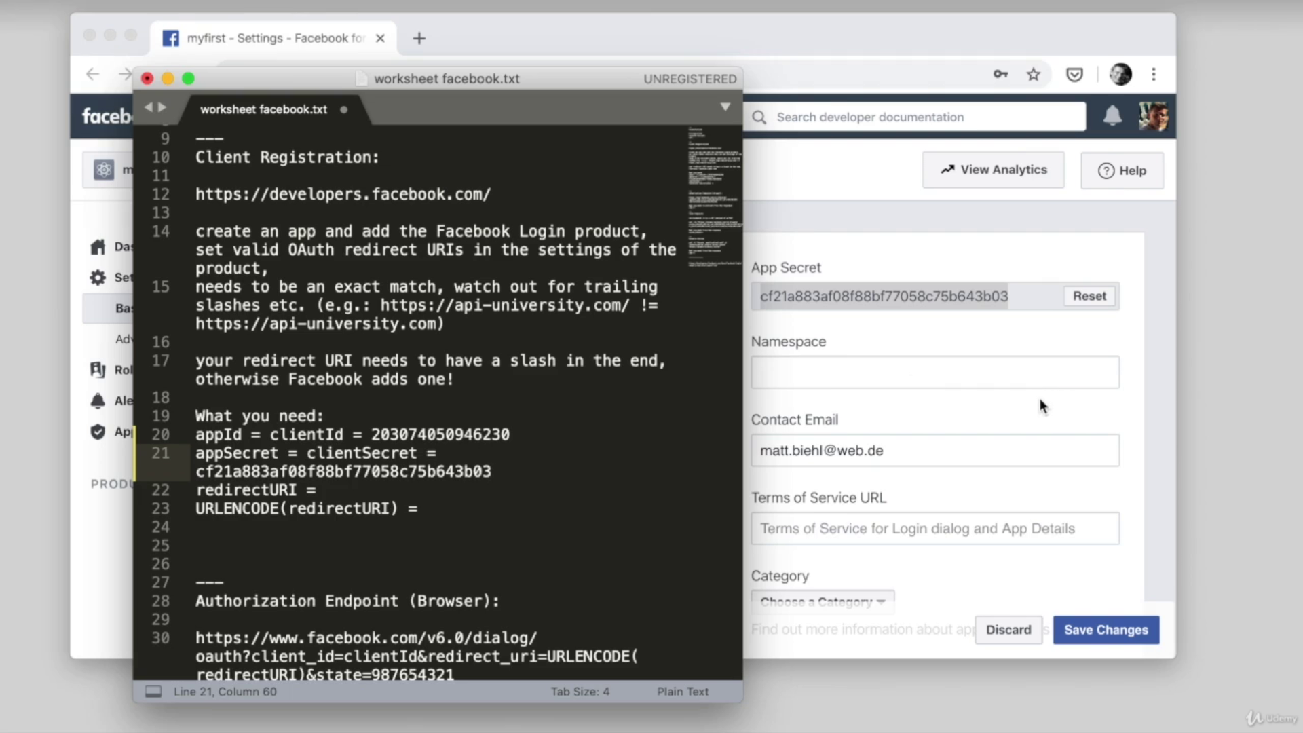This screenshot has width=1303, height=733.
Task: Open Plain Text syntax selector
Action: click(x=682, y=692)
